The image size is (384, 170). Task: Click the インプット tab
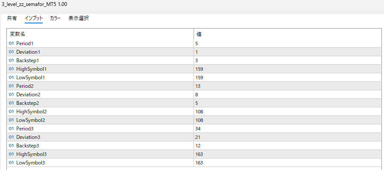34,18
